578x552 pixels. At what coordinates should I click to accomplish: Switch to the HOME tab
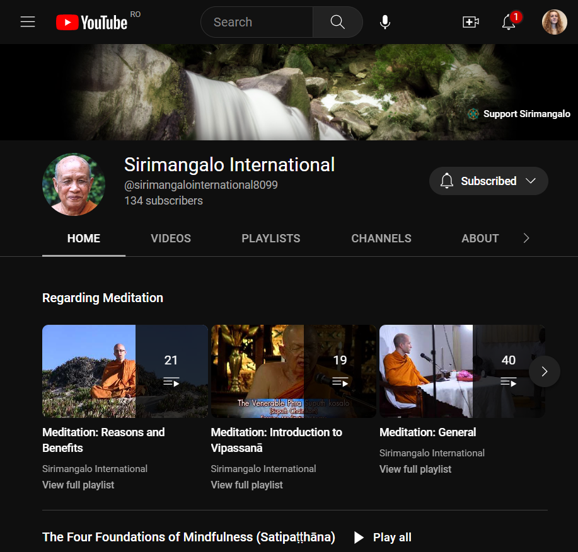point(84,239)
